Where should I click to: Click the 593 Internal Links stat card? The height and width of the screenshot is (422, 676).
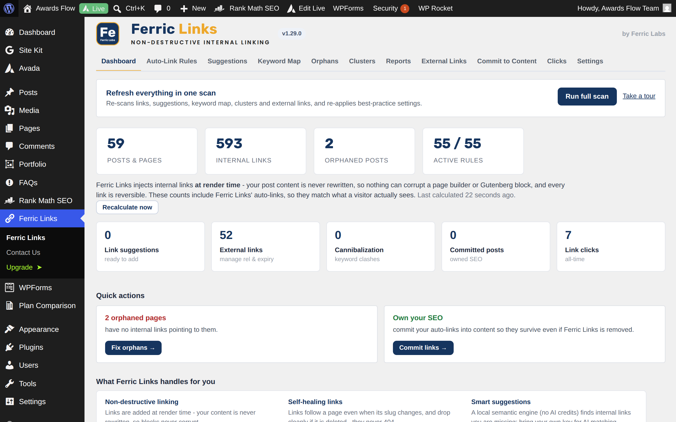256,151
